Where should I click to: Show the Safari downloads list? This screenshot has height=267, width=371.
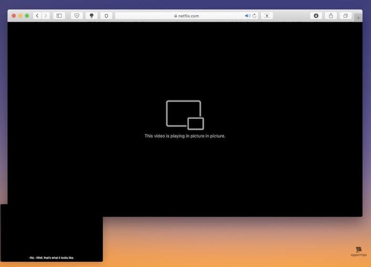[316, 16]
